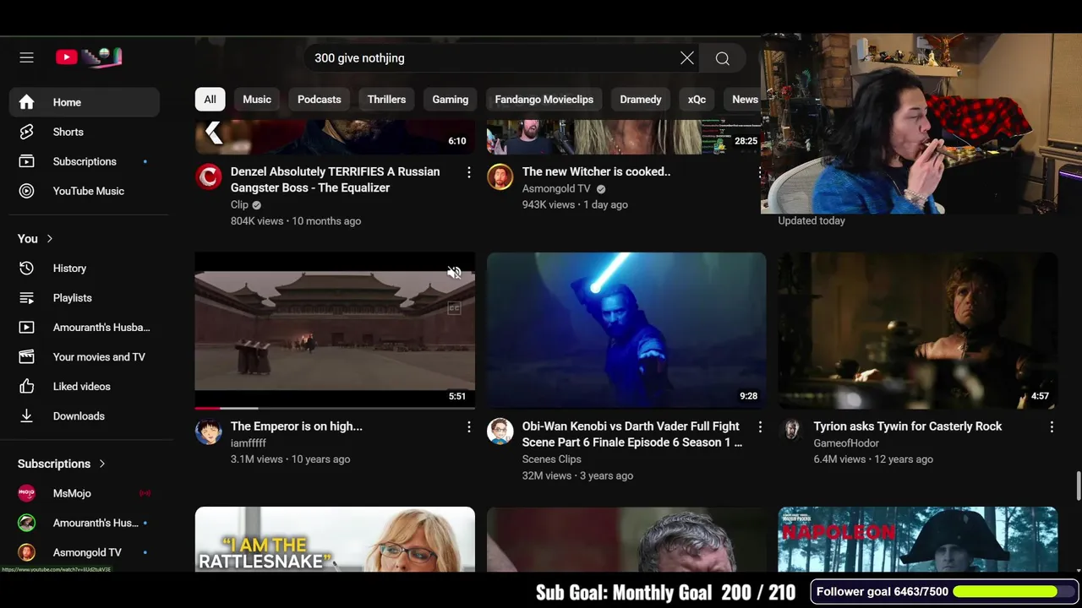Click the YouTube logo
Screen dimensions: 1082x608
tap(89, 57)
